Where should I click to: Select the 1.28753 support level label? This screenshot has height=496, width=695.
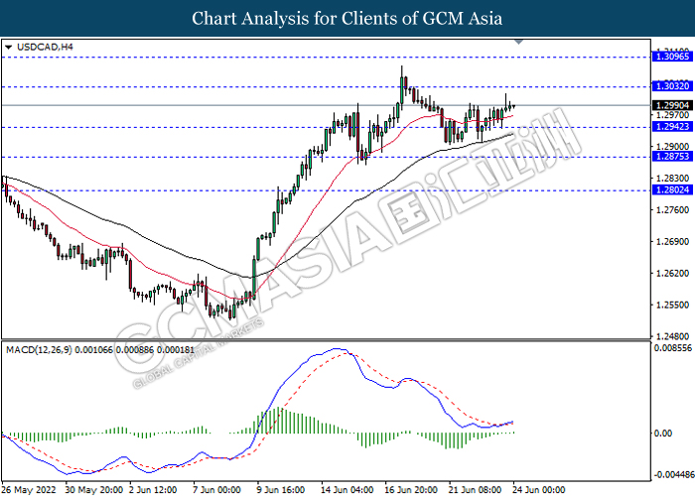(672, 157)
